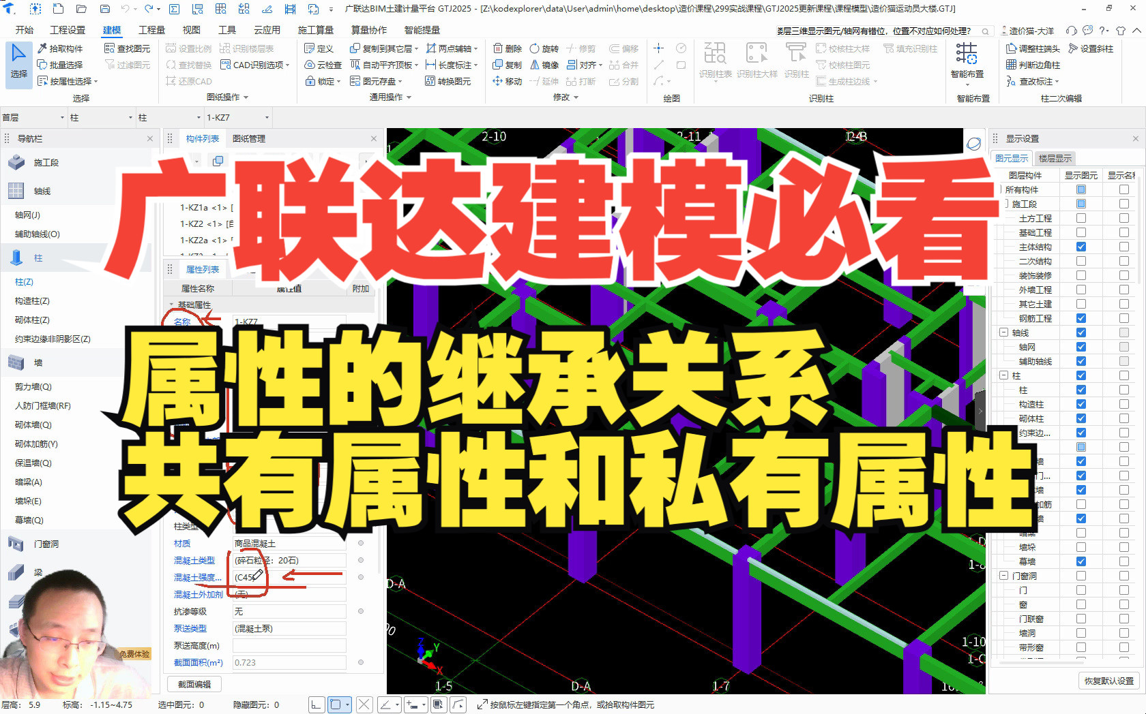Toggle 主体结构 显示图元 checkbox
The image size is (1146, 714).
pyautogui.click(x=1081, y=247)
